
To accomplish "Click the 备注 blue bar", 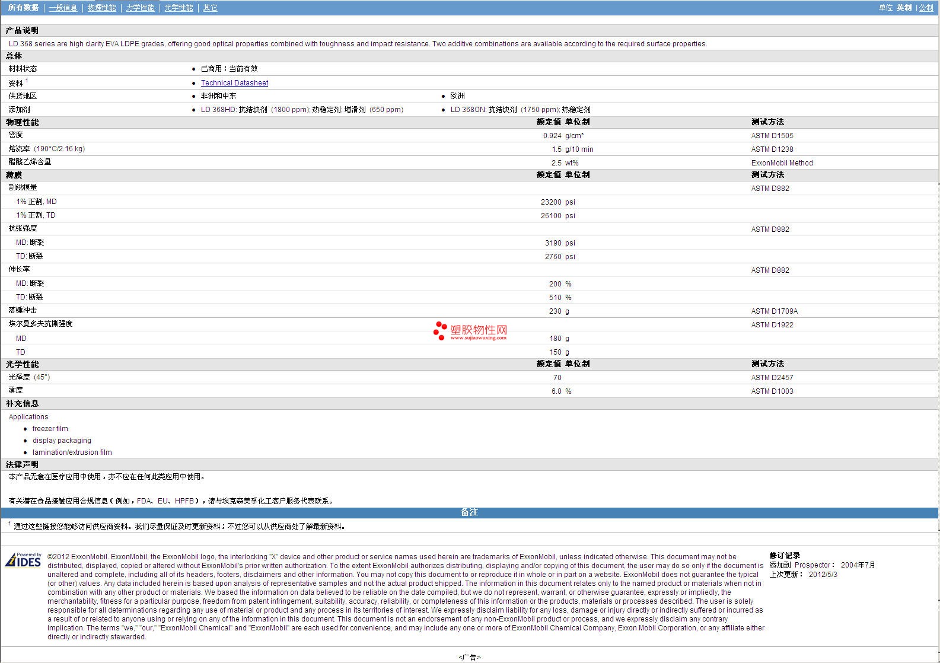I will click(470, 512).
